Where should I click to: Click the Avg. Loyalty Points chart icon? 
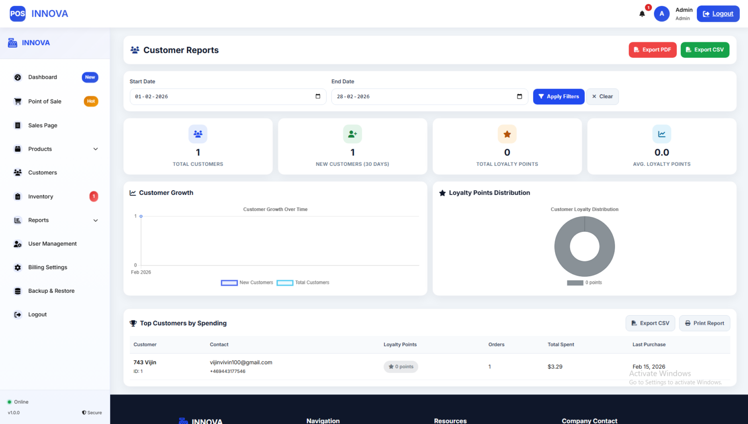pyautogui.click(x=662, y=134)
